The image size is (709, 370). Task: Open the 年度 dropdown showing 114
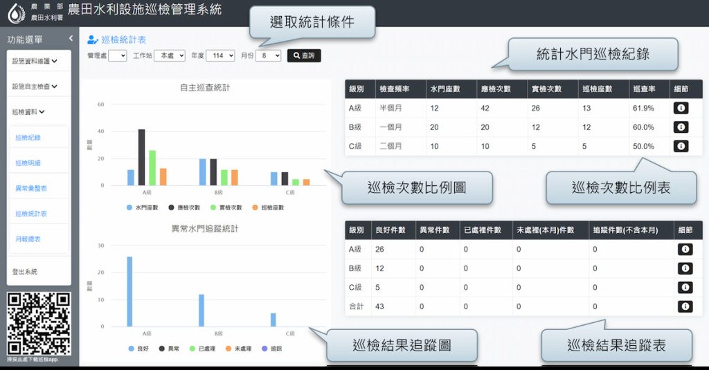coord(221,55)
